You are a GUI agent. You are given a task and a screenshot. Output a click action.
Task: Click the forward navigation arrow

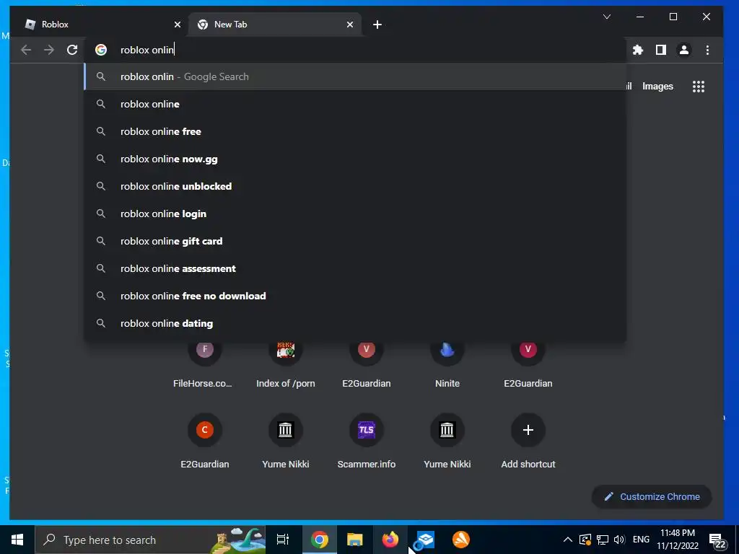tap(49, 50)
